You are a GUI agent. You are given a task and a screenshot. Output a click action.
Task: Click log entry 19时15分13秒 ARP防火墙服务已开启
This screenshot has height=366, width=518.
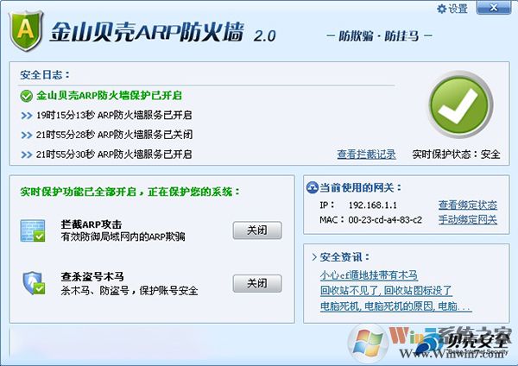coord(114,116)
